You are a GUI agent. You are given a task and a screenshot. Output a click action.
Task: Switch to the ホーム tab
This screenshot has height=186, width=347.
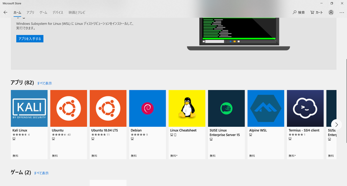tap(17, 12)
